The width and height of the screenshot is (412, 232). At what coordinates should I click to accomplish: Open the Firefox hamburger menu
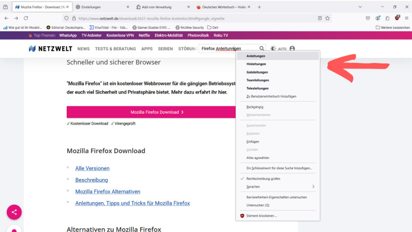[x=406, y=18]
